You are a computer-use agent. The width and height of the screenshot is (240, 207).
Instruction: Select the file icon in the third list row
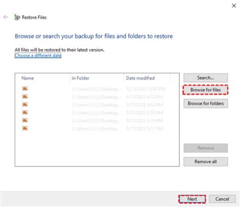coord(25,105)
